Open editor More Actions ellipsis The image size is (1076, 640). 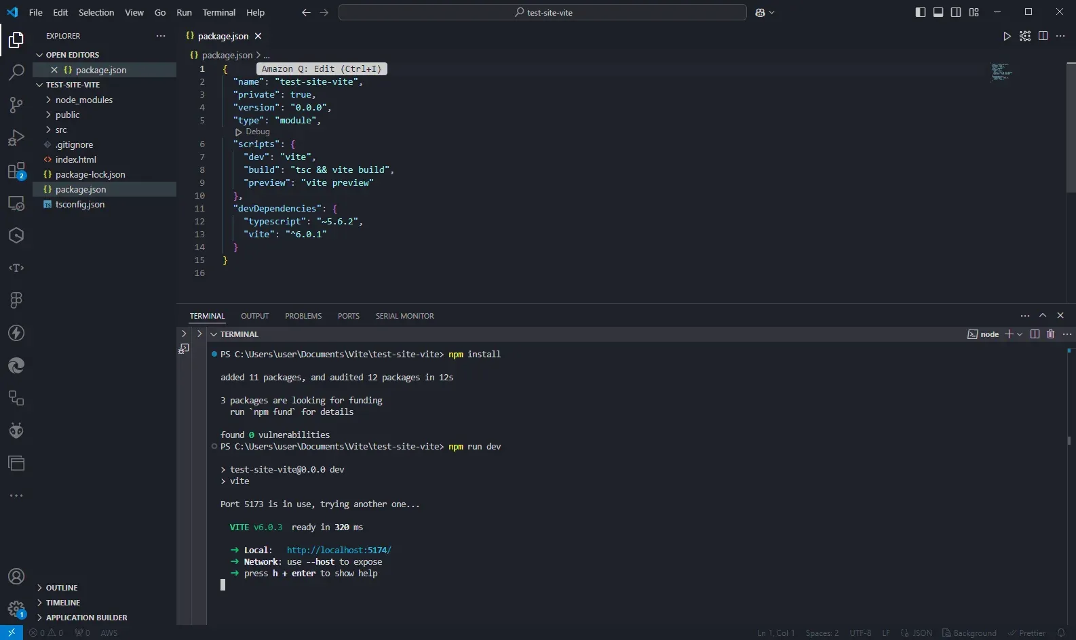click(x=1060, y=36)
